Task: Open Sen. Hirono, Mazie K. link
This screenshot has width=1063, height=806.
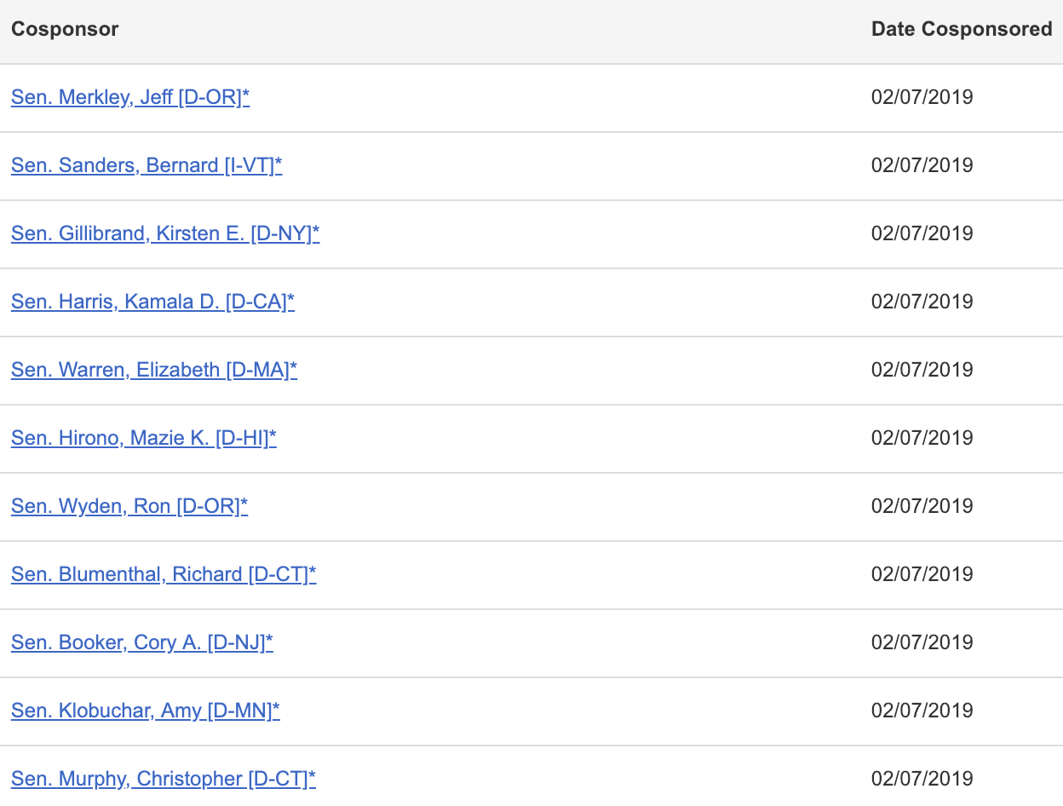Action: [144, 438]
